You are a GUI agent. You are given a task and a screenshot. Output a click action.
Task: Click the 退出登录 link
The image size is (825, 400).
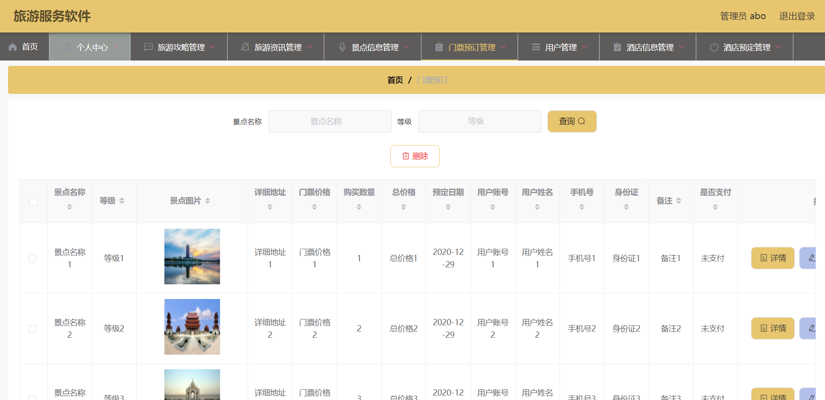pos(797,16)
